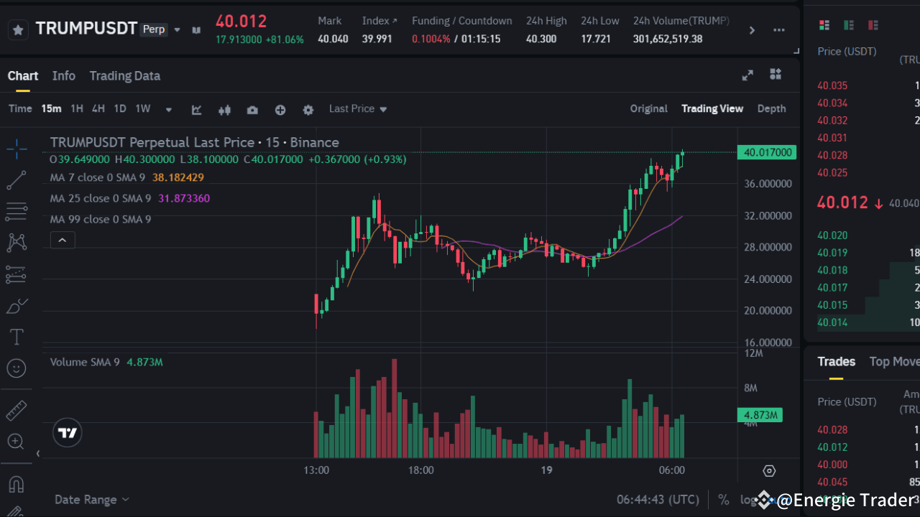The image size is (920, 517).
Task: Select the long position forecasting tool
Action: click(17, 274)
